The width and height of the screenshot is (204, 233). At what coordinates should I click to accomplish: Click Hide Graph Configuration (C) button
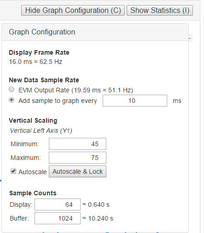tap(73, 11)
